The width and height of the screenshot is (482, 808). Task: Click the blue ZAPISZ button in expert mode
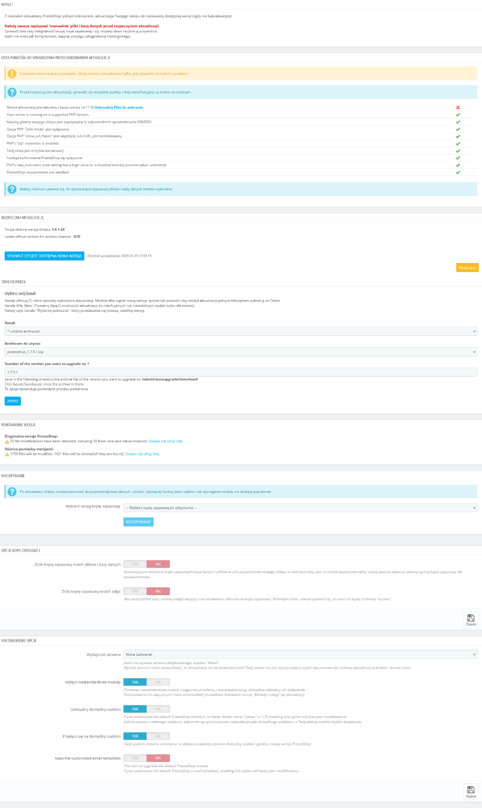click(x=13, y=401)
